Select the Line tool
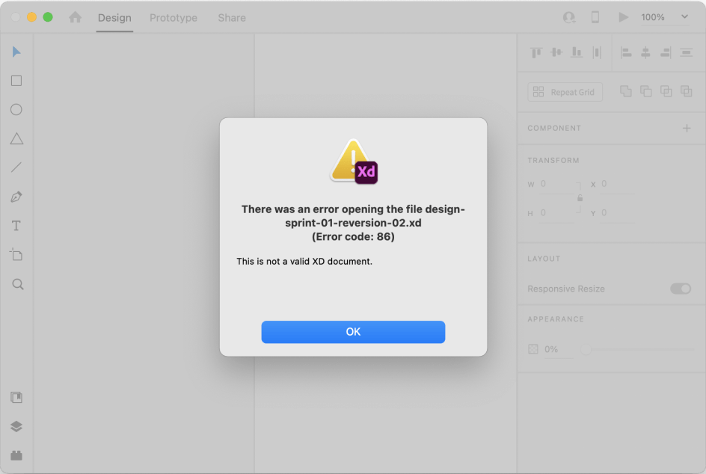This screenshot has width=706, height=474. click(16, 167)
